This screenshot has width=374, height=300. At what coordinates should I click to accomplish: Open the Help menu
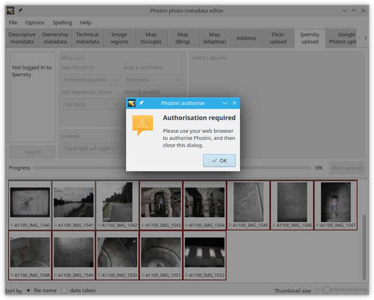(85, 23)
